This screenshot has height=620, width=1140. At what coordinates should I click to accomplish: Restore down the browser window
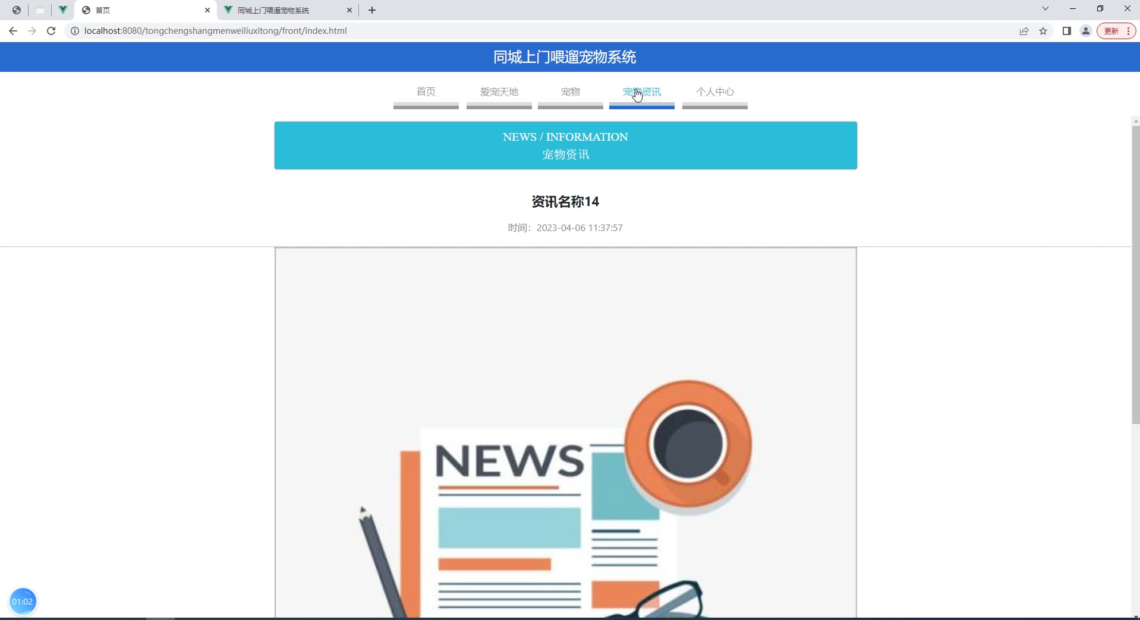(x=1100, y=9)
